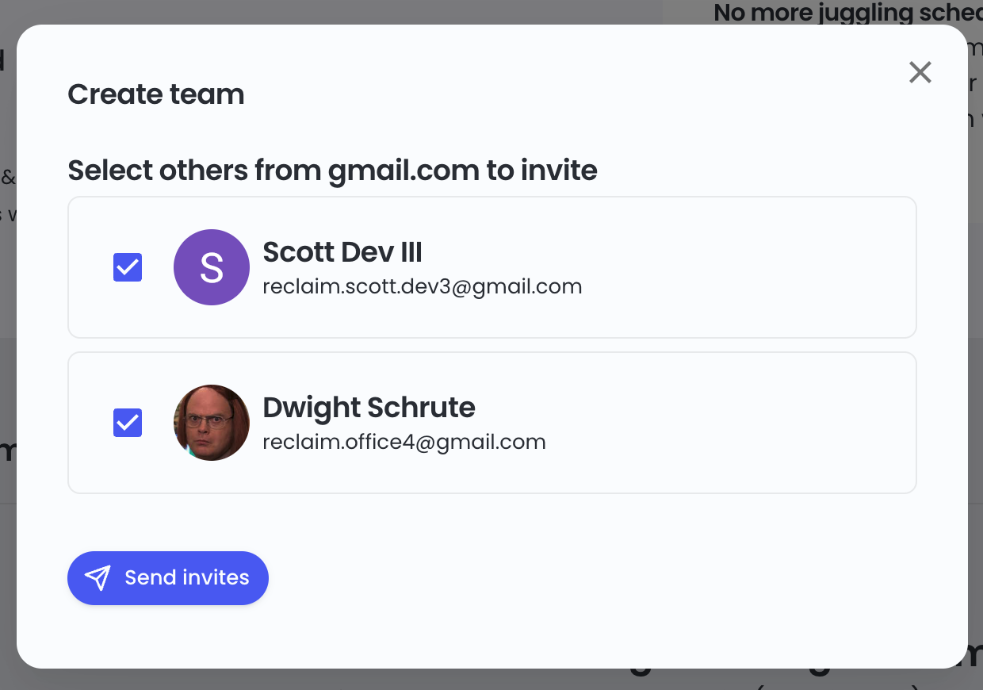Viewport: 983px width, 690px height.
Task: Click the reclaim.office4@gmail.com email text
Action: [x=404, y=443]
